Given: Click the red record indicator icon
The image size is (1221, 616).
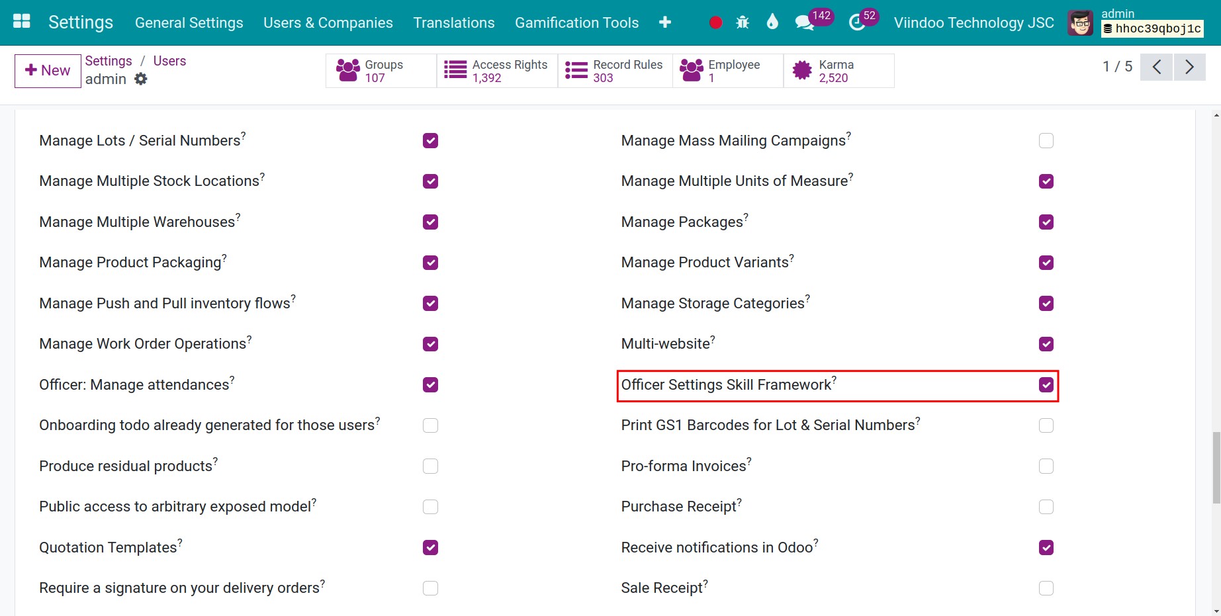Looking at the screenshot, I should coord(715,22).
